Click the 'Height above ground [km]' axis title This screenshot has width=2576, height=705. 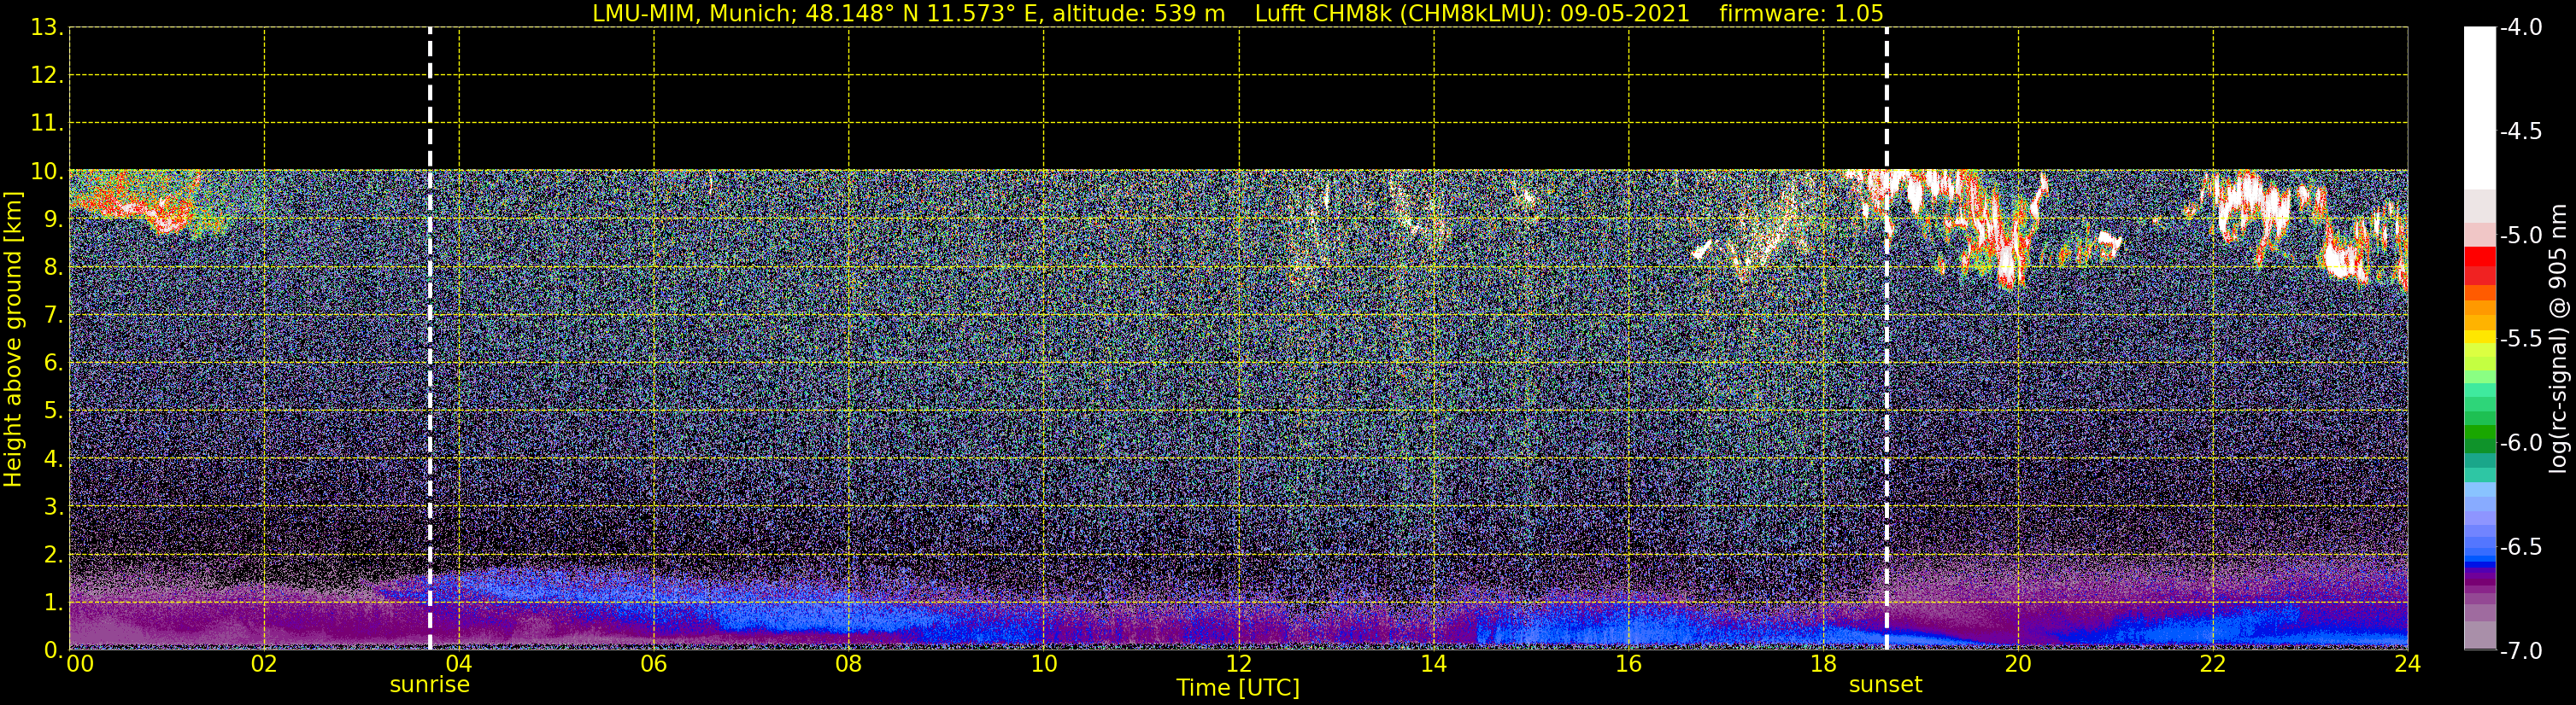13,340
